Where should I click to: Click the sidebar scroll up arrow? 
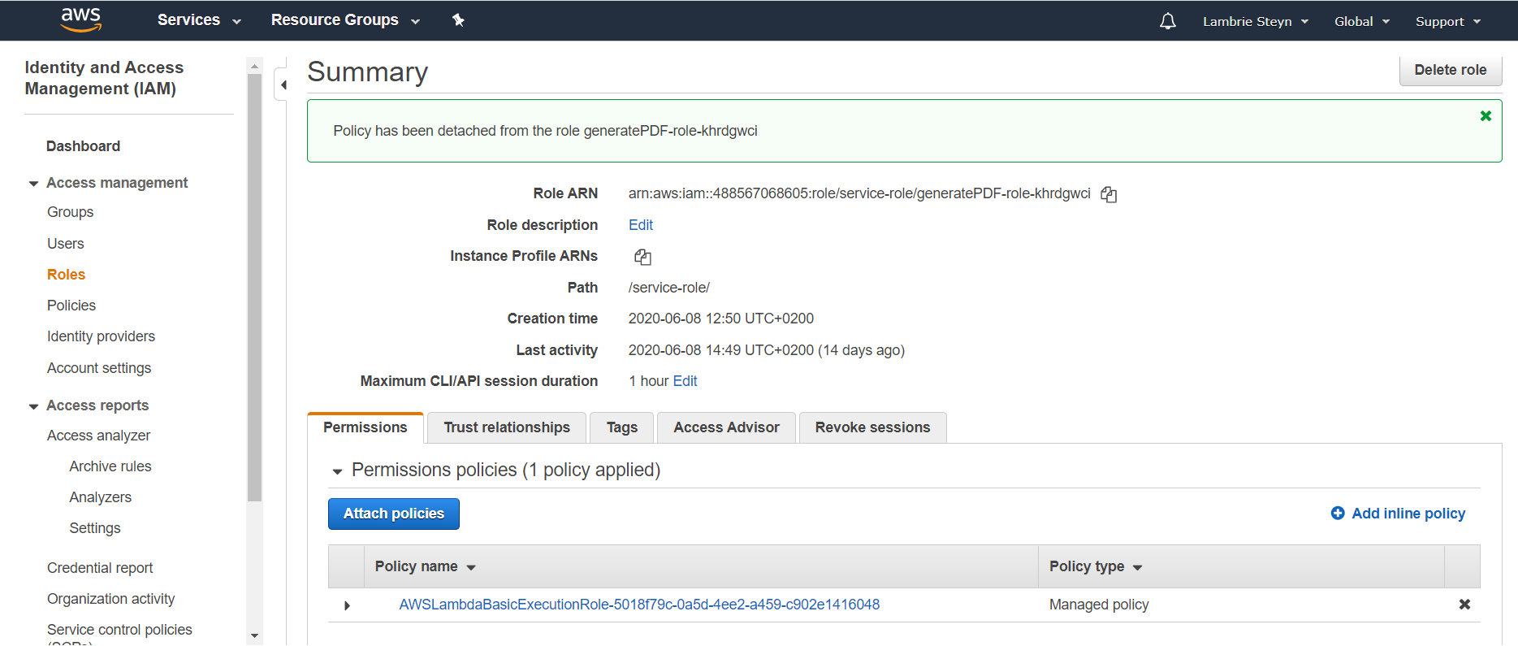[x=254, y=67]
